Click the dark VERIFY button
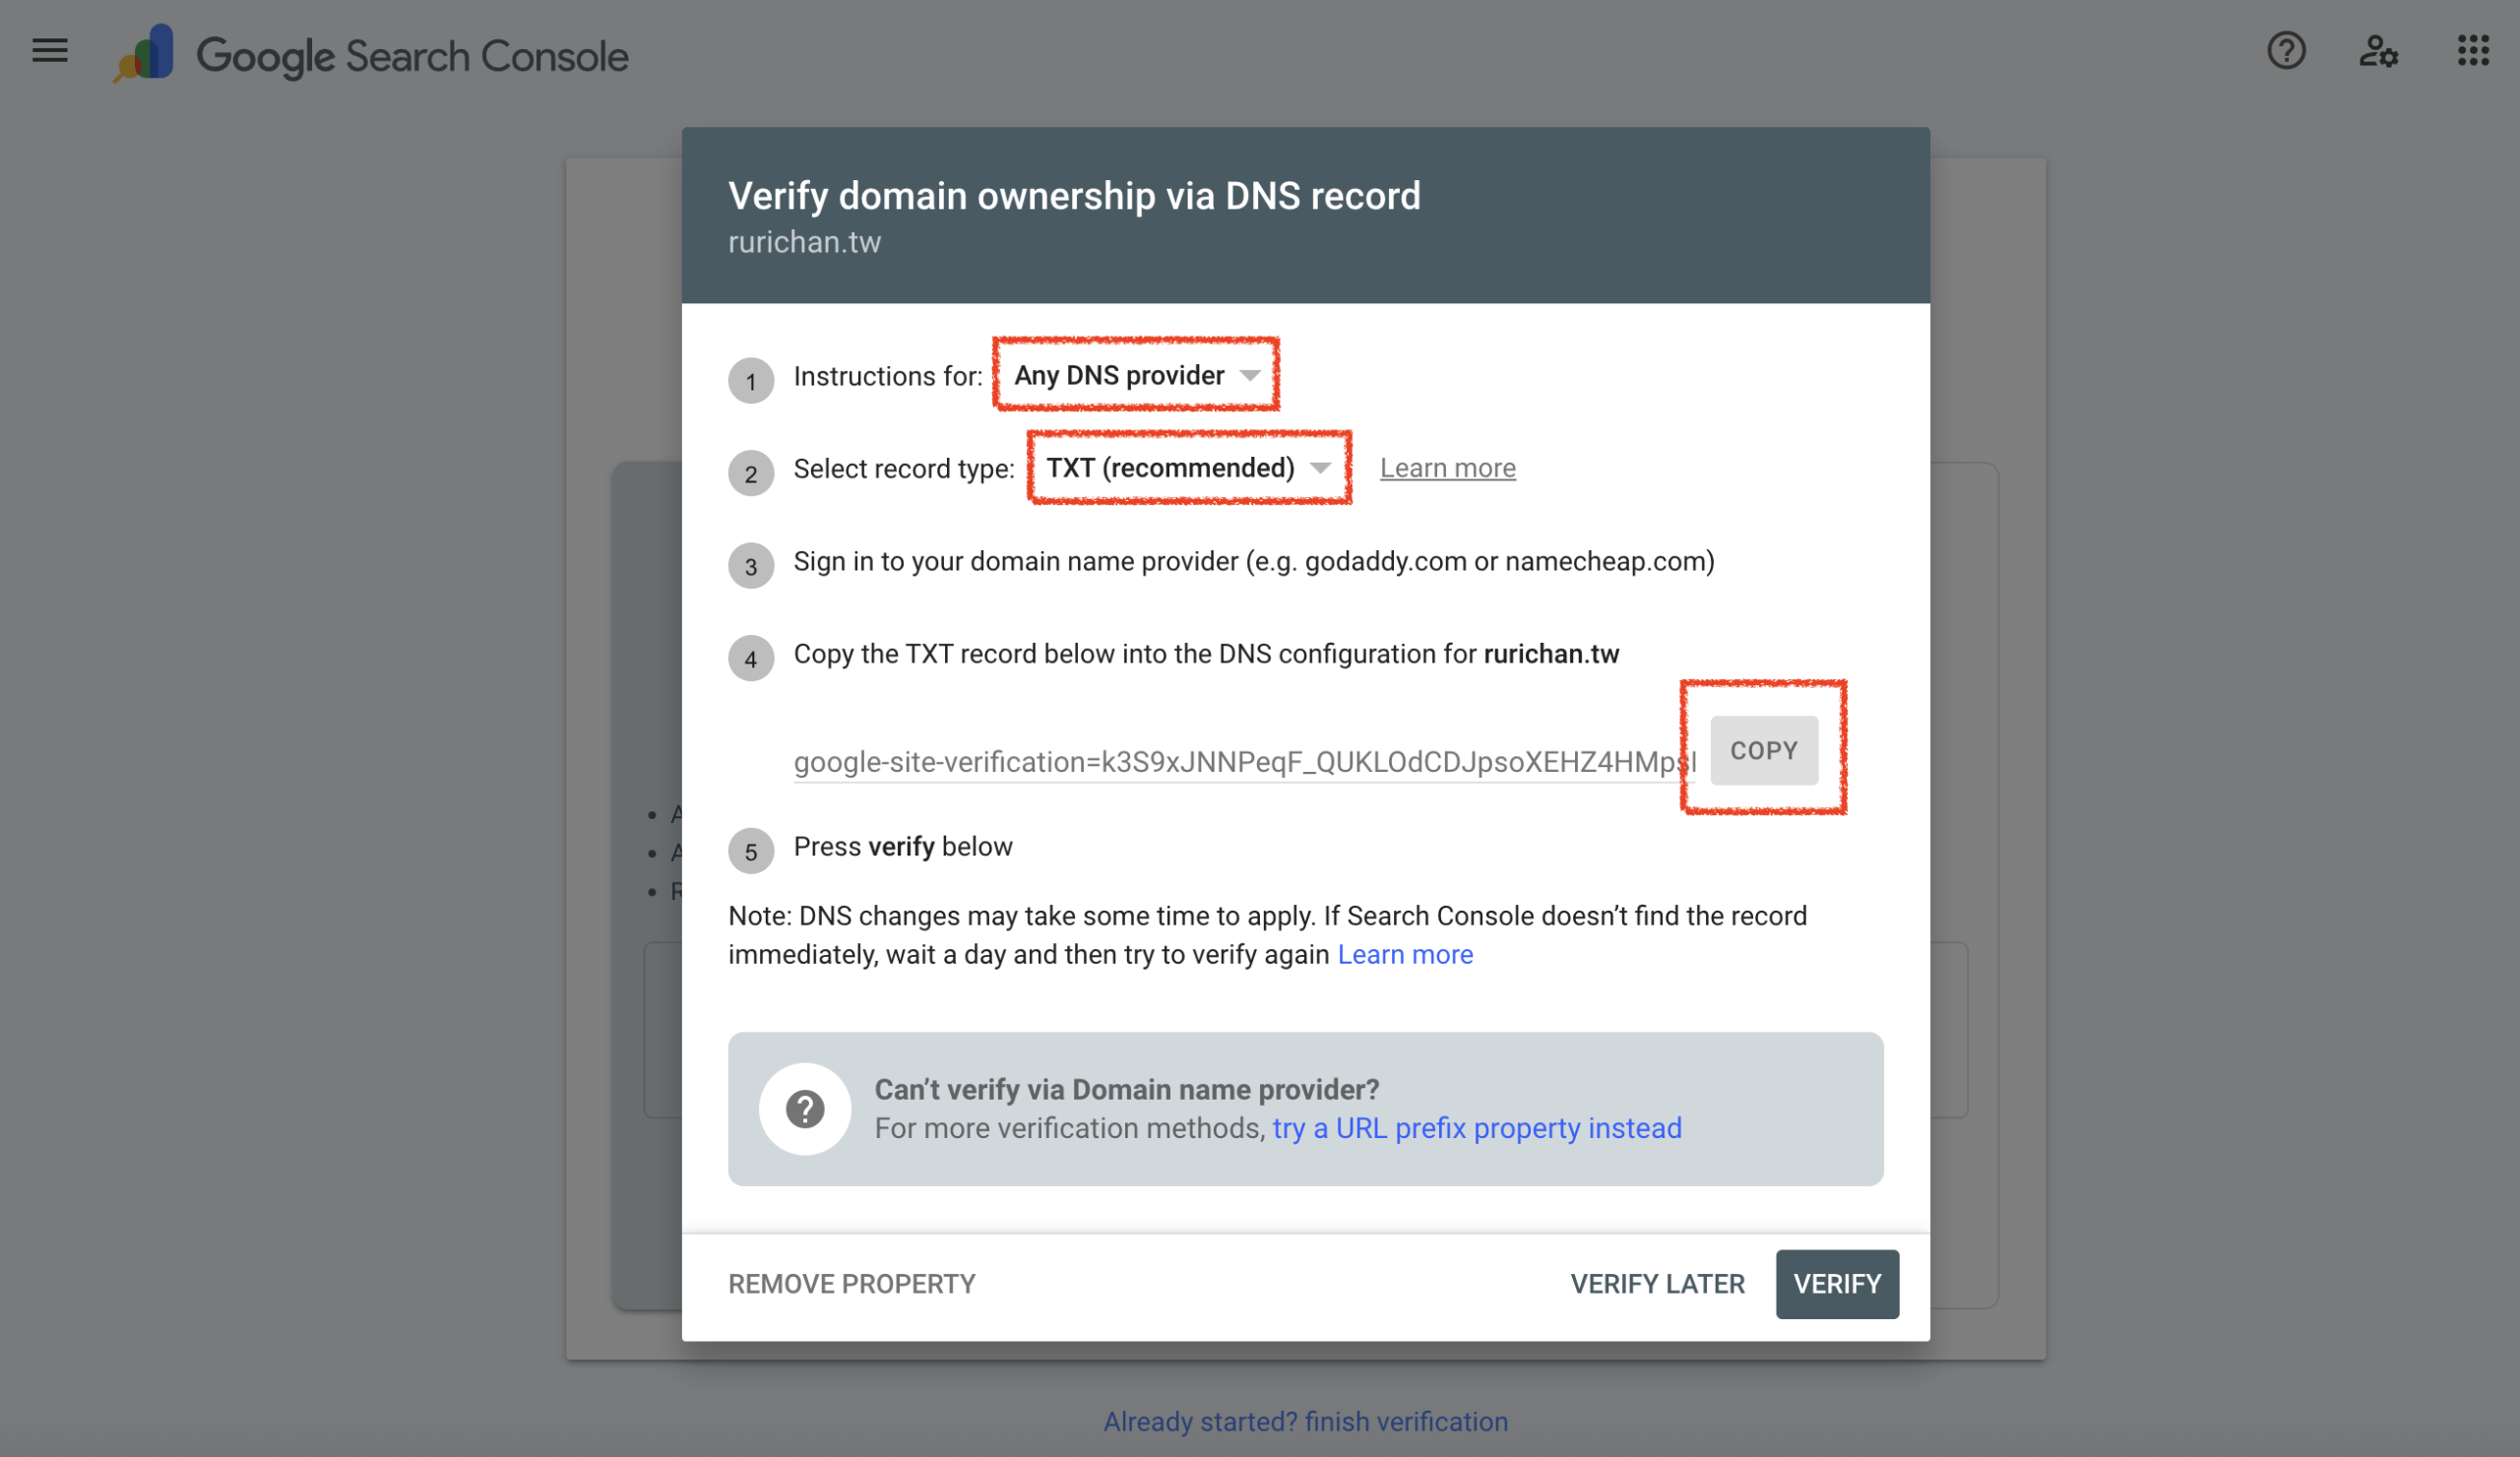This screenshot has height=1457, width=2520. (1837, 1284)
